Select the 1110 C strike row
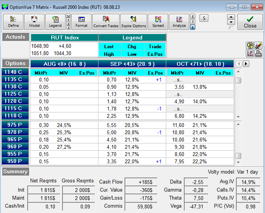265x213 pixels. (15, 115)
